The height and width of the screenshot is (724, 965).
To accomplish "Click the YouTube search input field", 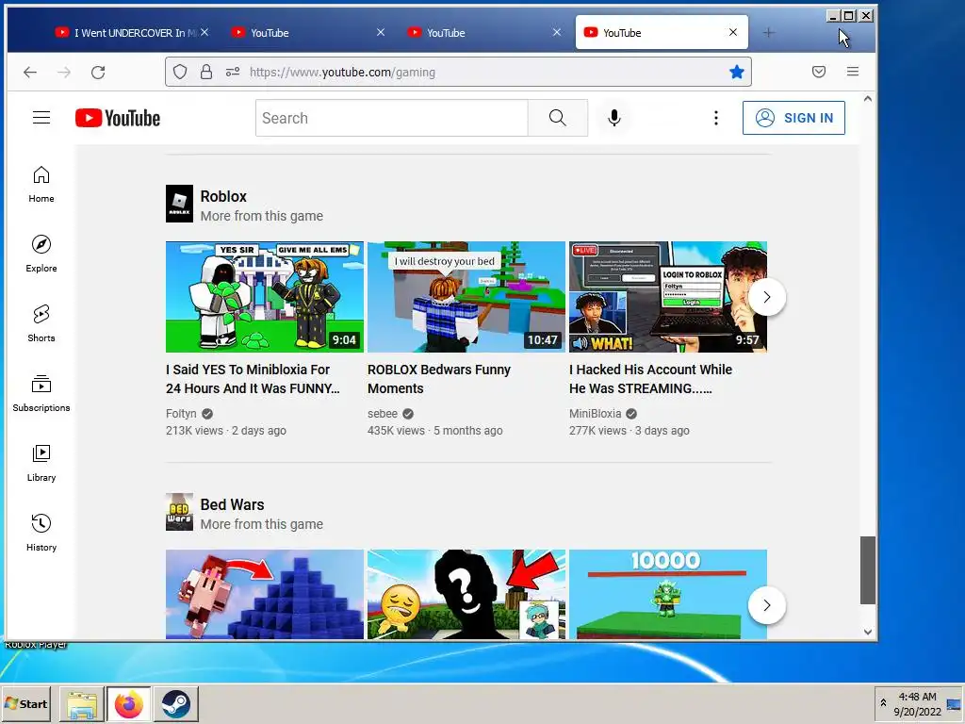I will 392,118.
